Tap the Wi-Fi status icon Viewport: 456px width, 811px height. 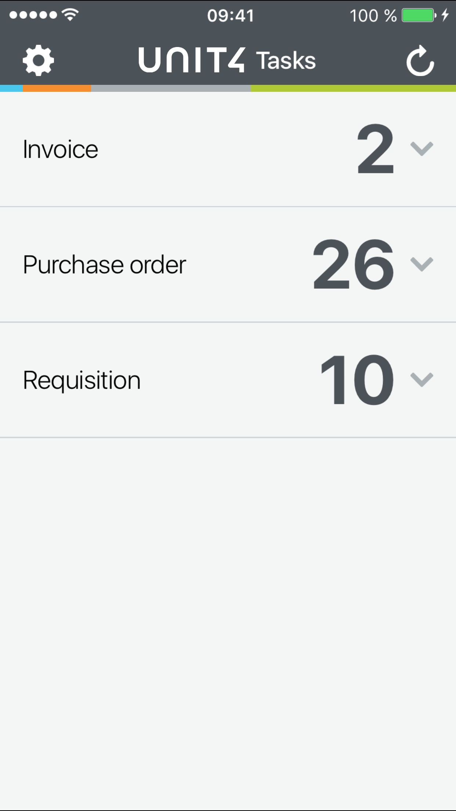(70, 15)
